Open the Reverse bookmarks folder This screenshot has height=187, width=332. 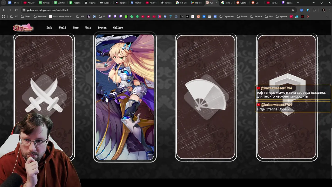(x=256, y=16)
